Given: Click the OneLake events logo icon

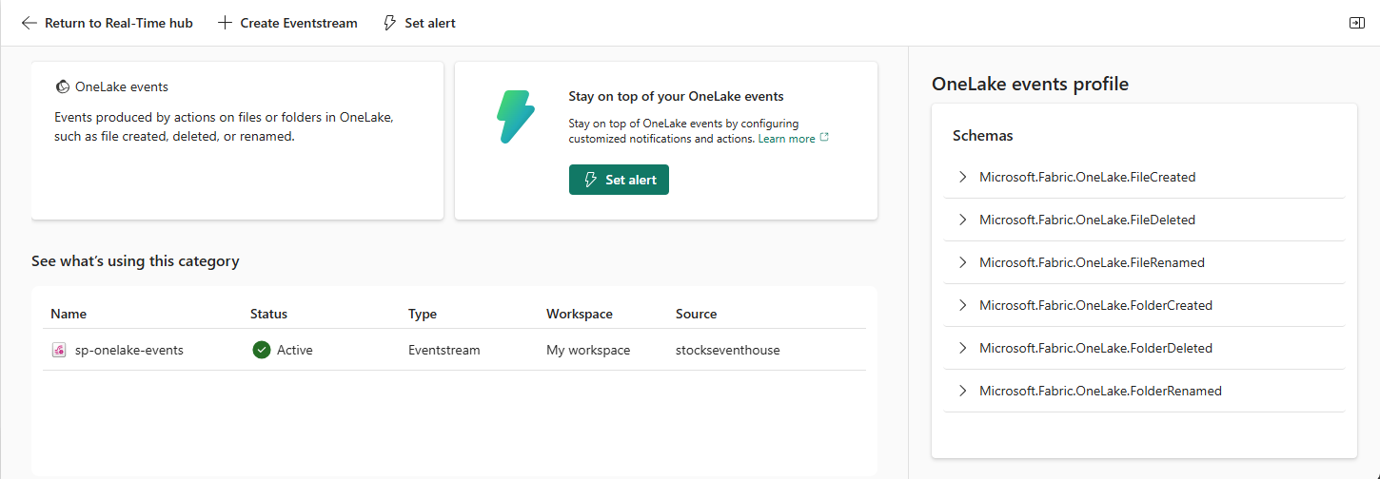Looking at the screenshot, I should (x=62, y=86).
